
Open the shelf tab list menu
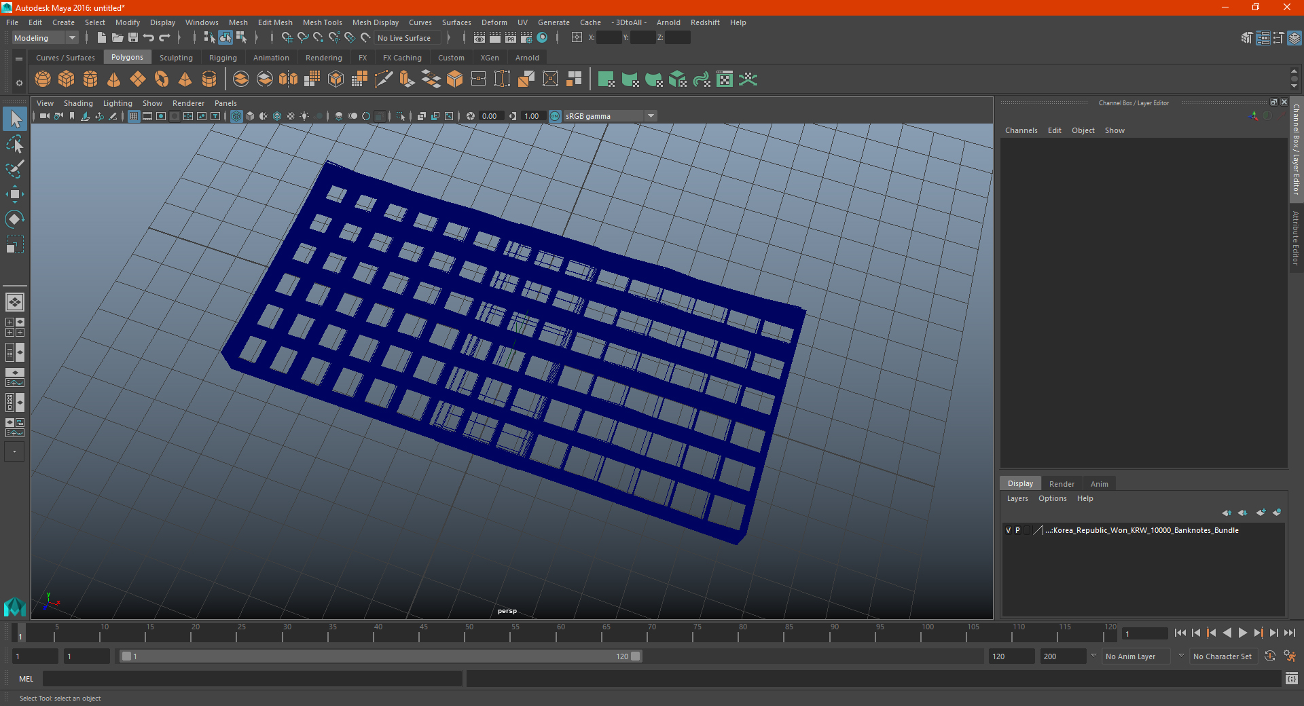[x=19, y=59]
